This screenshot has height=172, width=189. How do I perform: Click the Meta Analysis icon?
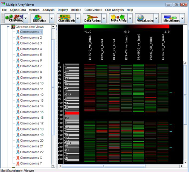coord(118,18)
